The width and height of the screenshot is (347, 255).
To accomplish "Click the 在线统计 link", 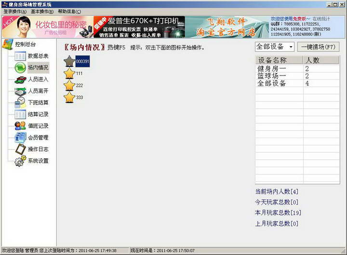I will pyautogui.click(x=321, y=19).
